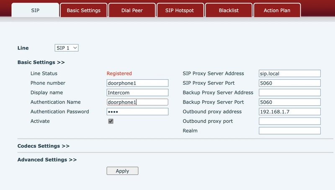Focus the empty Outbound proxy port field
335x190 pixels.
pyautogui.click(x=290, y=121)
